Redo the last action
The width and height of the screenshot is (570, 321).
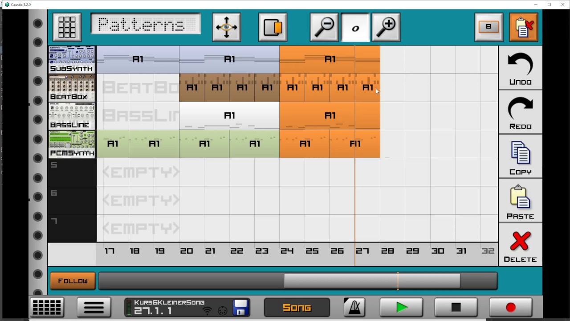click(x=520, y=112)
